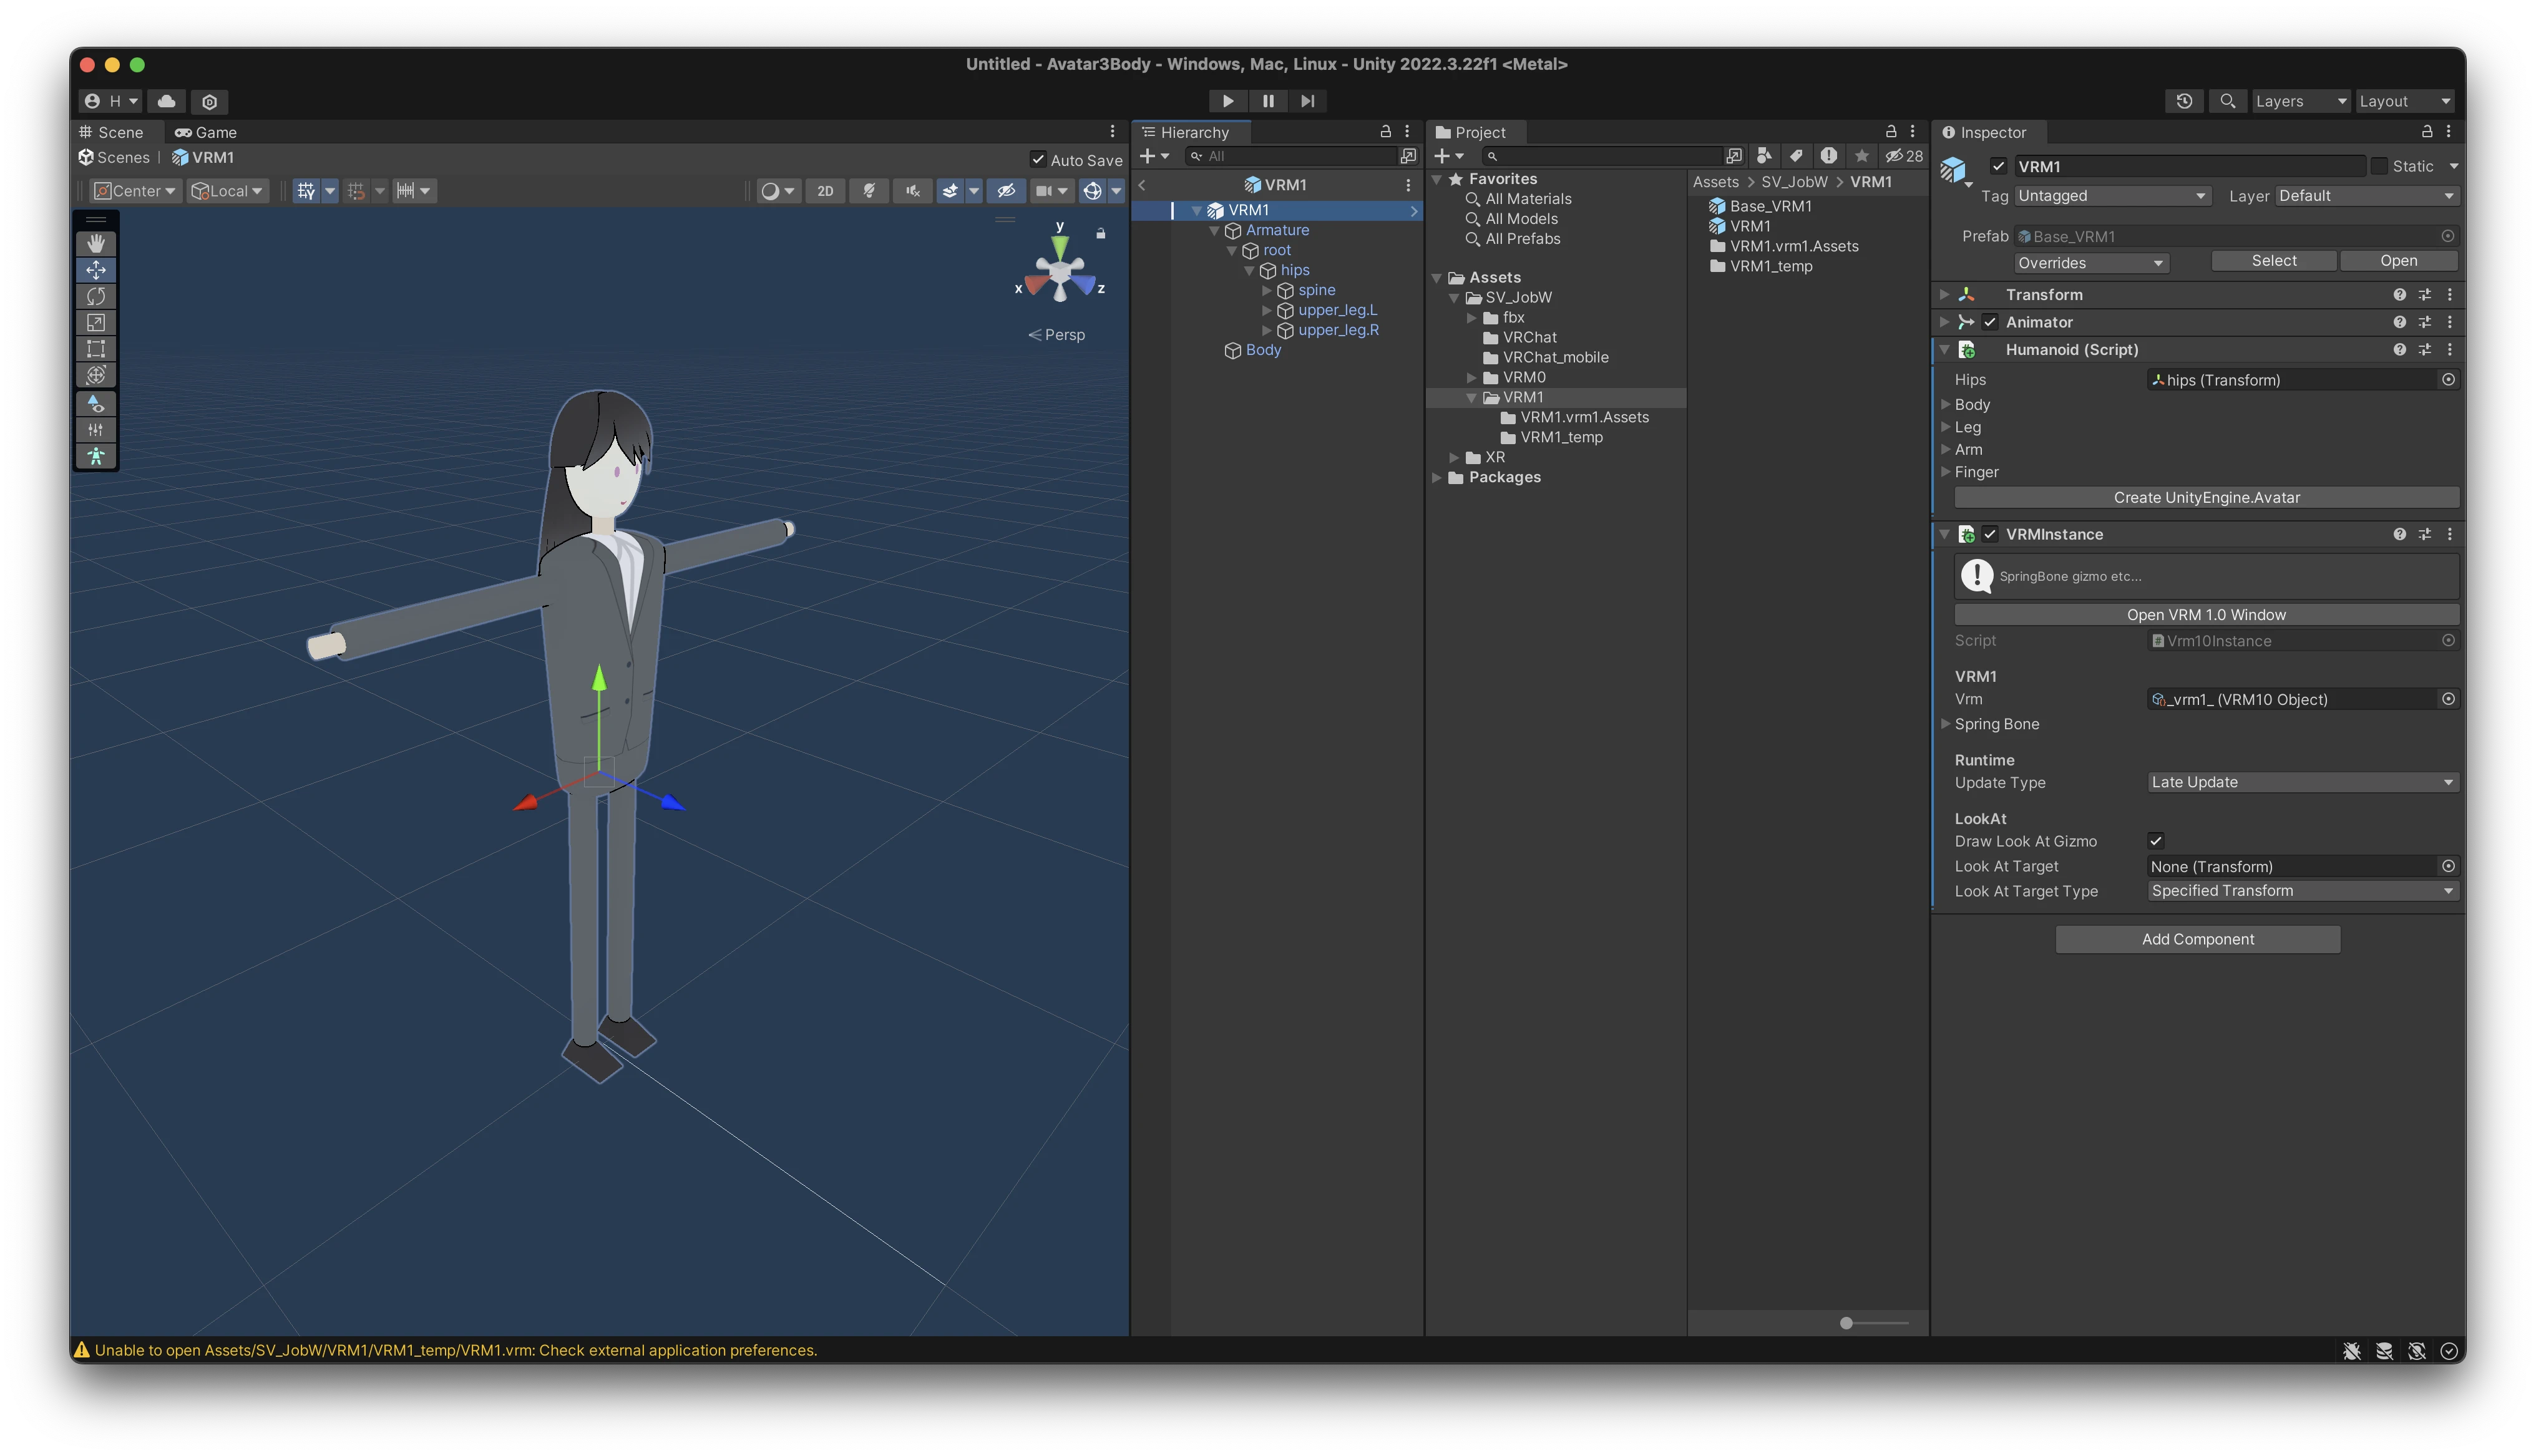Select the Move tool
This screenshot has width=2536, height=1456.
[x=96, y=270]
